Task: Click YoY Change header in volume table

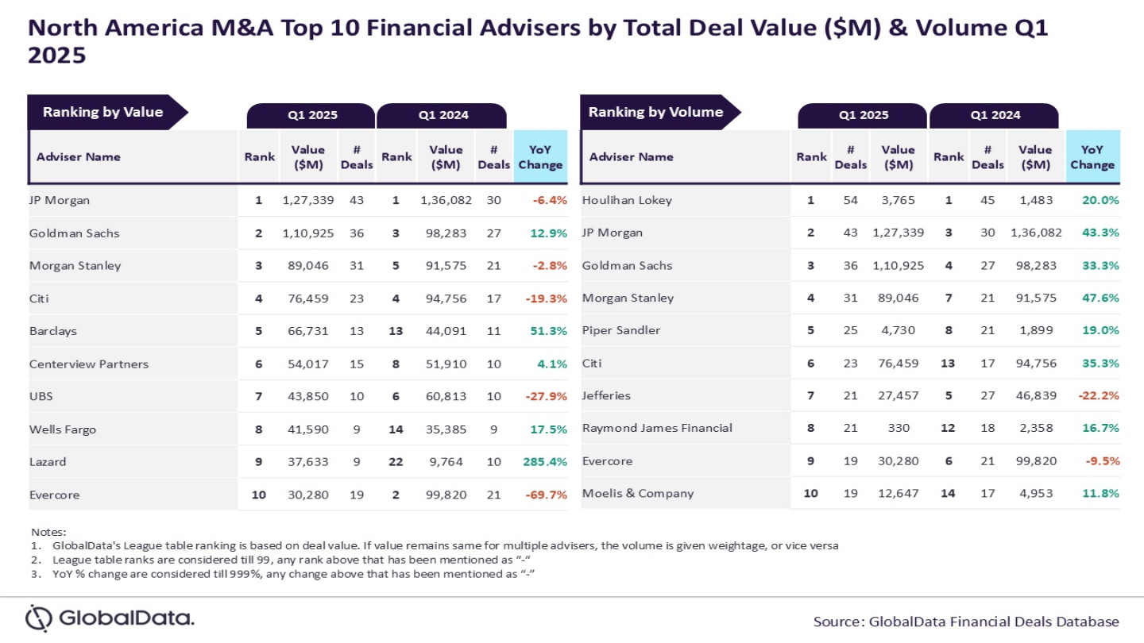Action: click(x=1092, y=156)
